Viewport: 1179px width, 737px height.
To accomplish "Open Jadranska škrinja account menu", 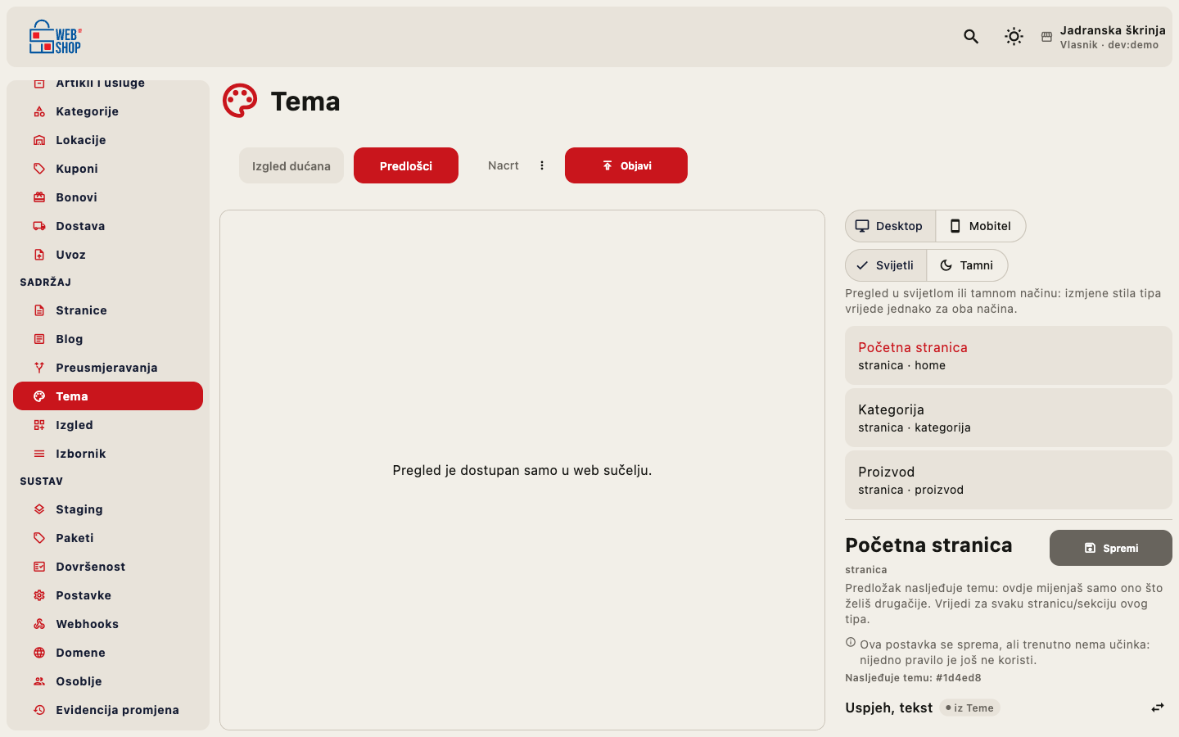I will point(1104,37).
